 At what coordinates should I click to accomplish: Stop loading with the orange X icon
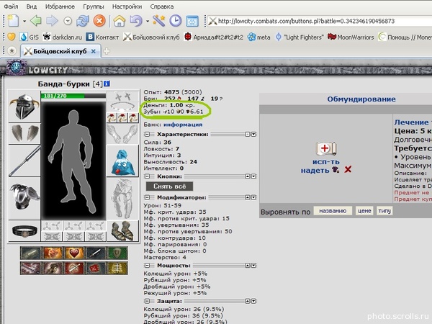(x=99, y=21)
